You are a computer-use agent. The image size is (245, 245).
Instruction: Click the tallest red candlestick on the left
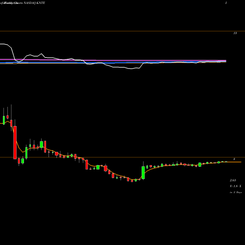click(15, 143)
